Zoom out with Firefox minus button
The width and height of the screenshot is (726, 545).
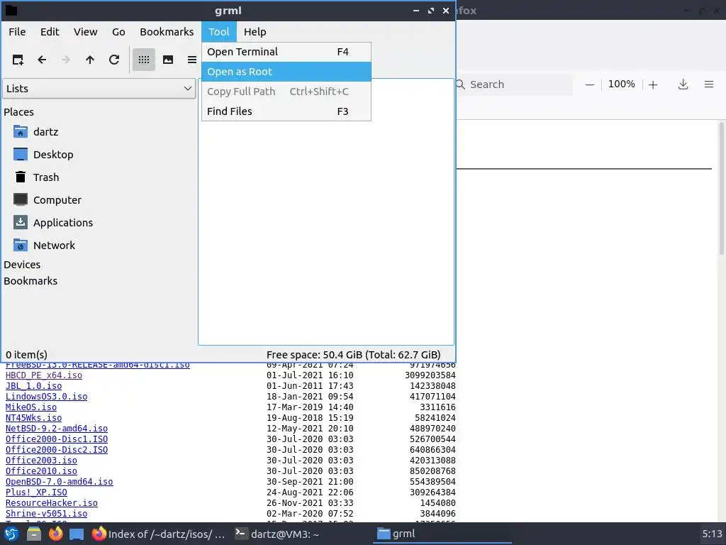pos(589,85)
